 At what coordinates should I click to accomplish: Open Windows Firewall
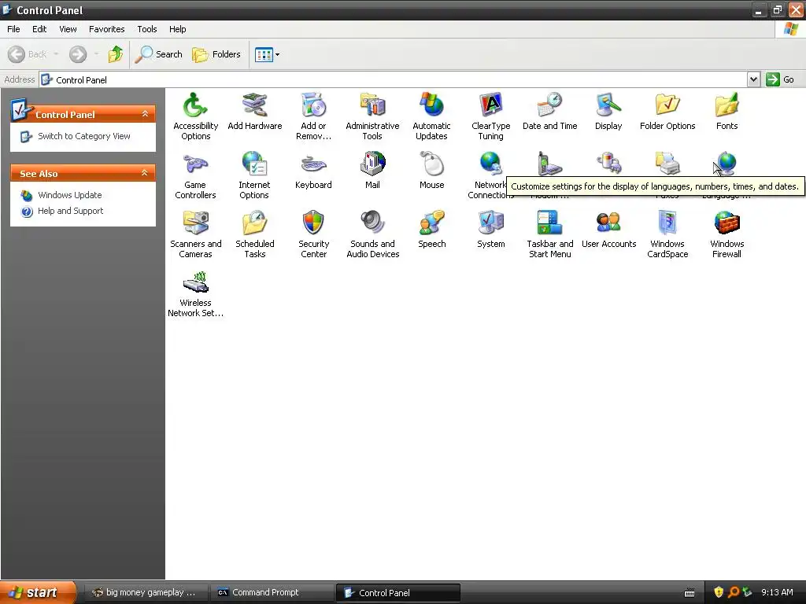pyautogui.click(x=727, y=234)
